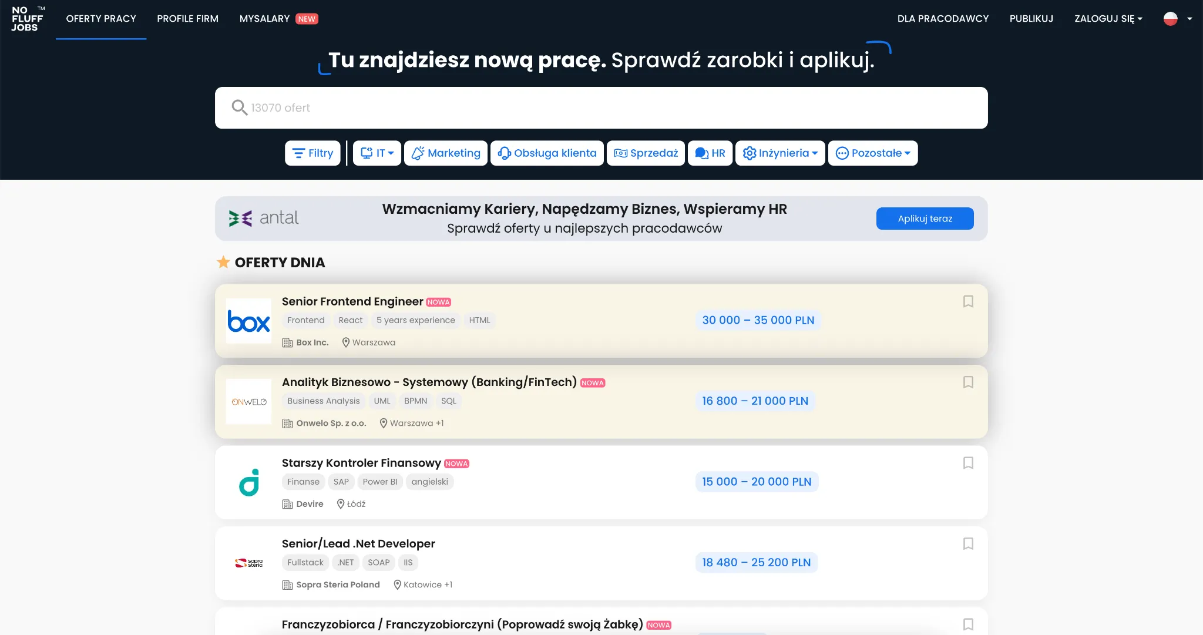Click the Power BI skill tag
This screenshot has width=1203, height=635.
point(380,482)
